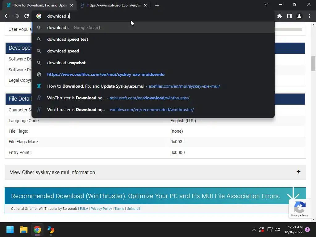Open the Privacy Policy link

(101, 209)
